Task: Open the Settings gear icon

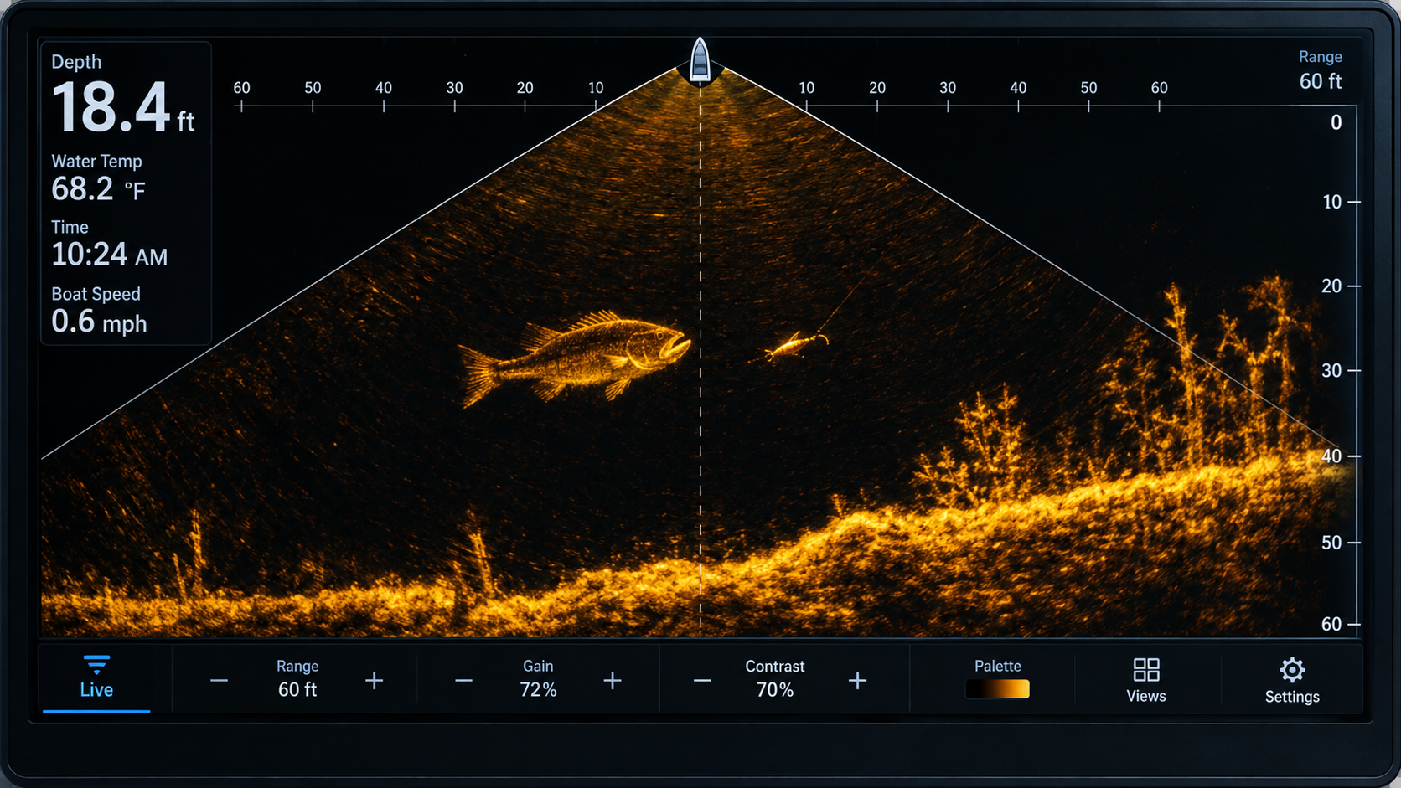Action: coord(1292,670)
